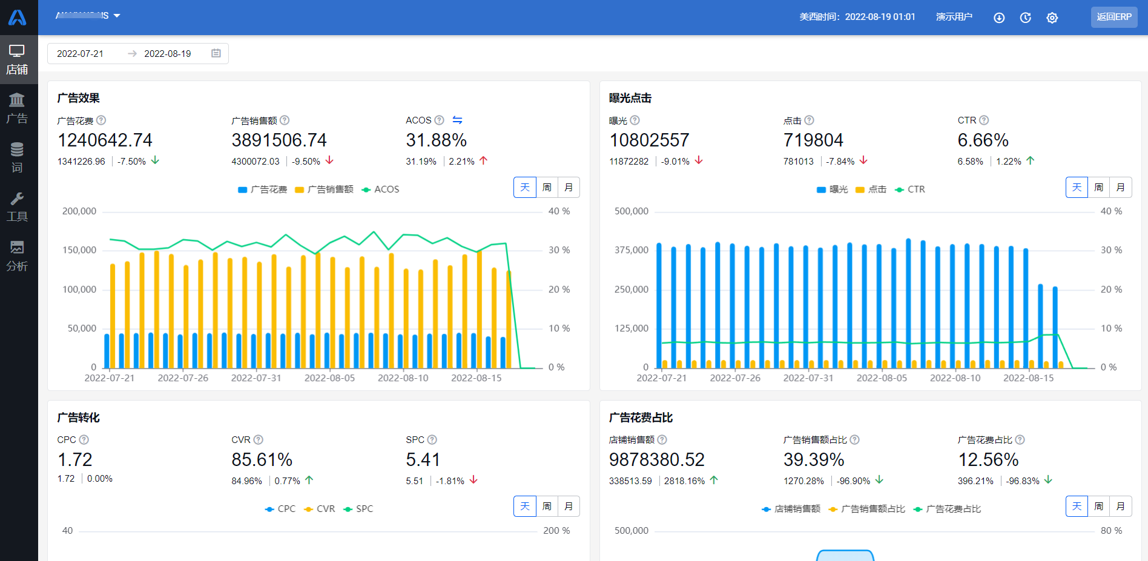This screenshot has height=561, width=1148.
Task: Open the 词 keywords sidebar section
Action: tap(17, 157)
